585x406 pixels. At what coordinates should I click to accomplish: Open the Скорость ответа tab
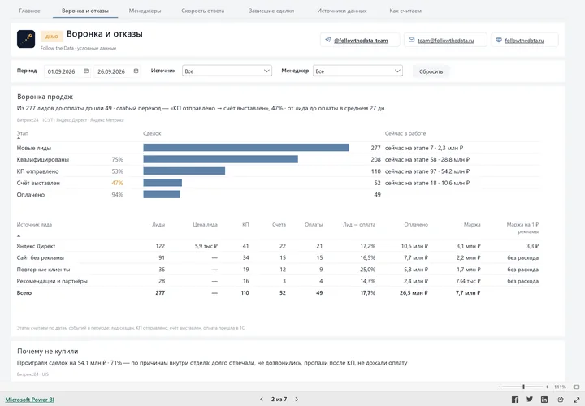point(203,11)
